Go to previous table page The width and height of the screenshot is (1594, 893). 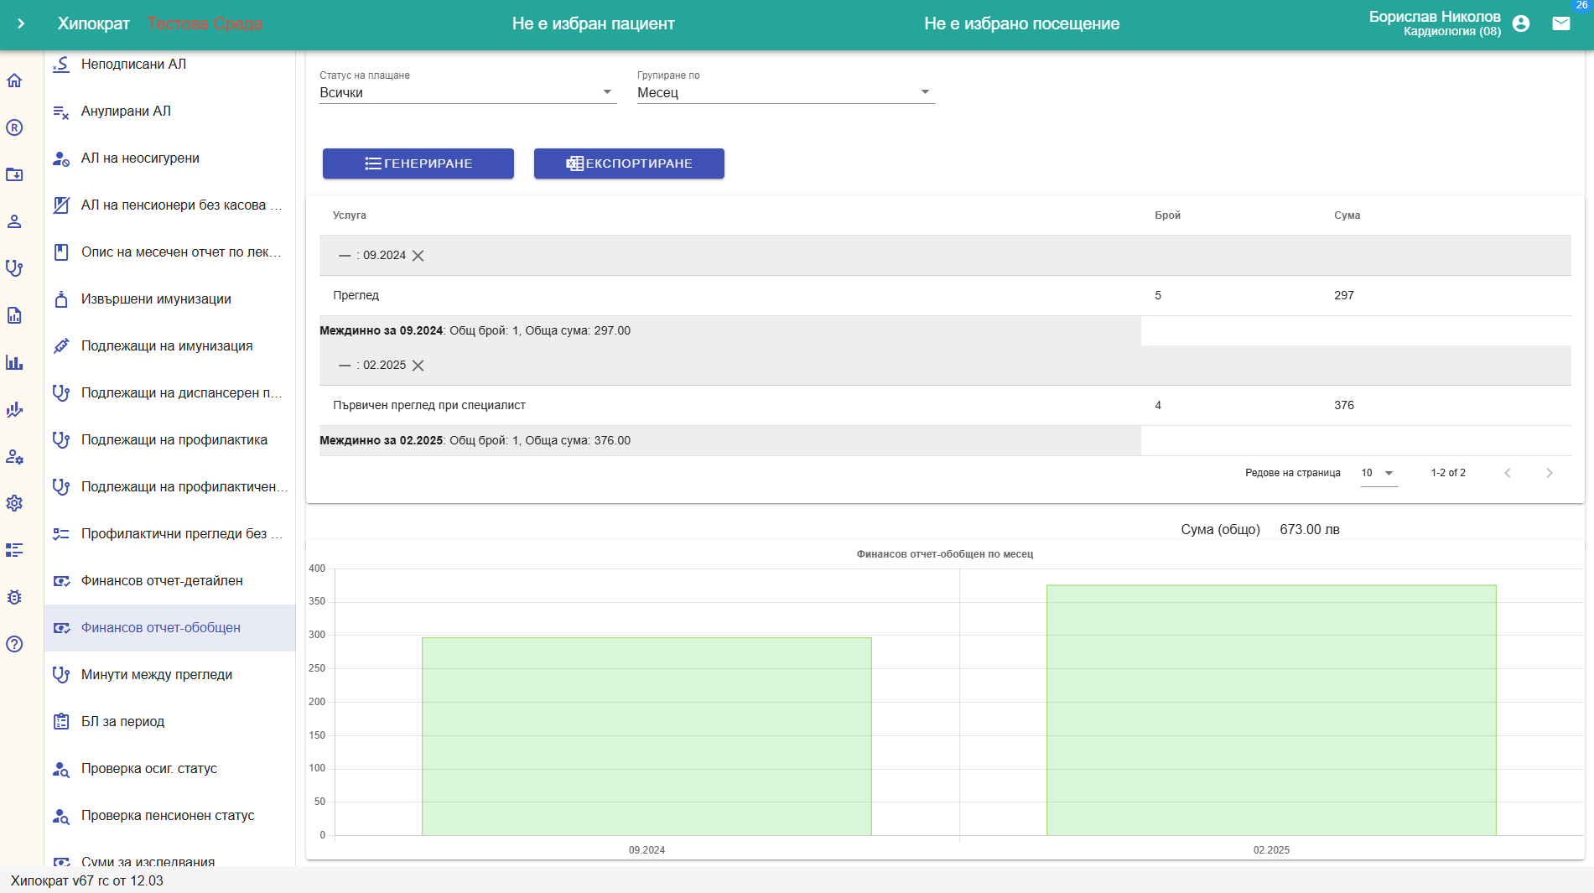1508,473
